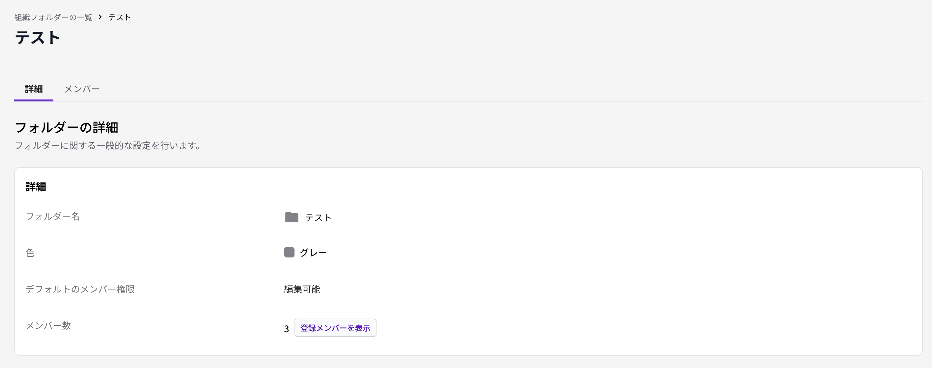This screenshot has width=932, height=368.
Task: Click the フォルダーに関する一般的な設定を行います description
Action: click(107, 146)
